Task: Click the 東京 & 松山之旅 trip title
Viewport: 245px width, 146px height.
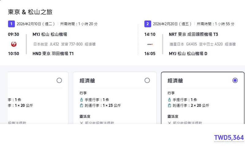Action: (x=30, y=12)
